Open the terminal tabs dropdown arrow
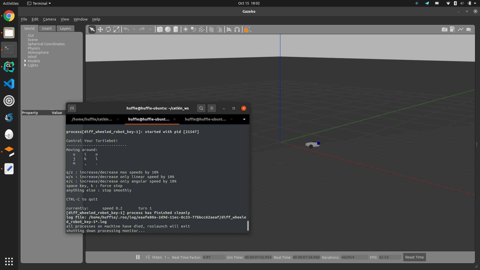The image size is (480, 270). [244, 119]
